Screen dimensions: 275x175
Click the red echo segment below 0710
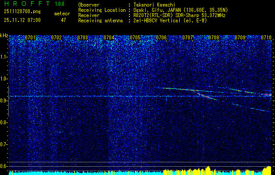[x=267, y=94]
